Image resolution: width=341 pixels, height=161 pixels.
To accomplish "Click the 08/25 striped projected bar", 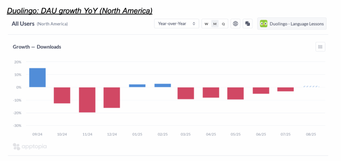I will click(x=311, y=86).
